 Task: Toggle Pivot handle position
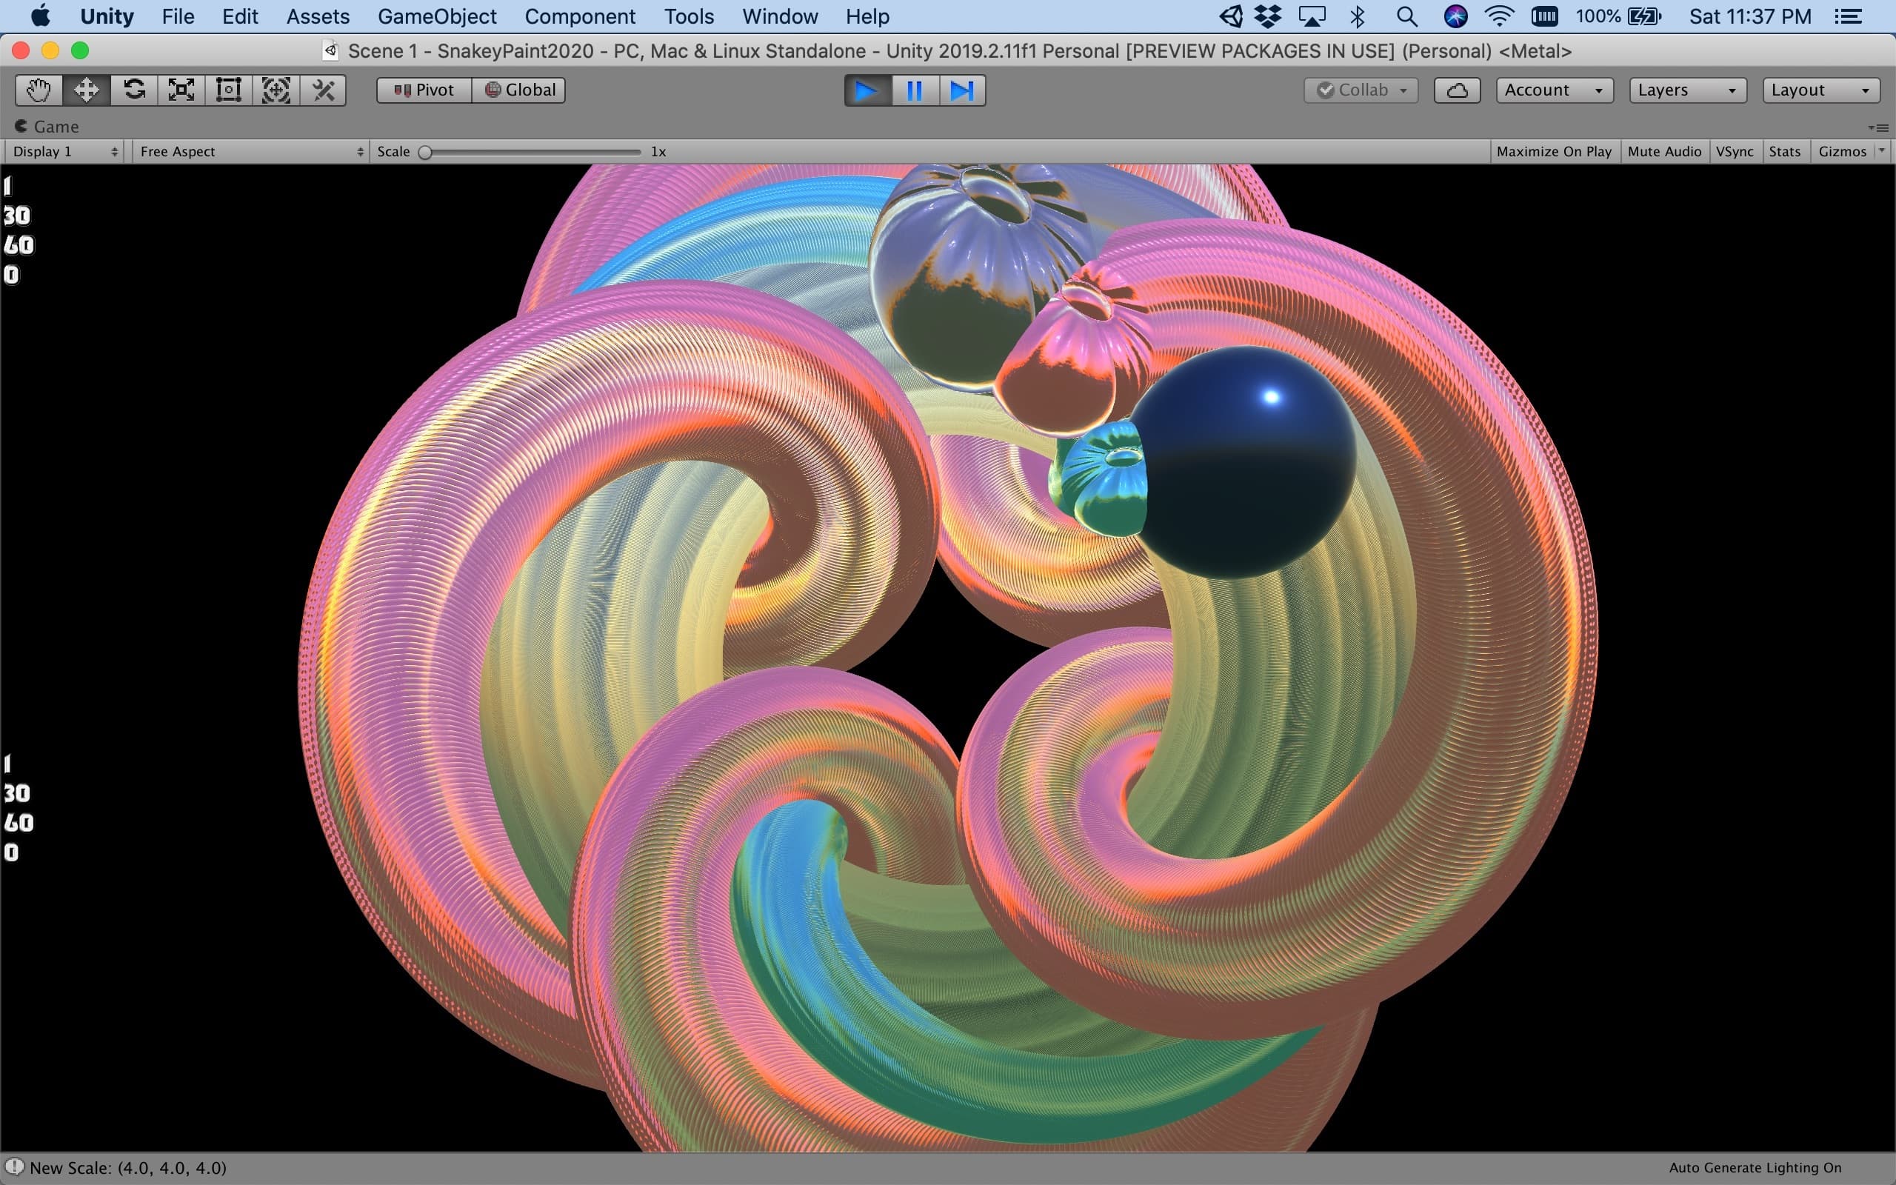424,90
